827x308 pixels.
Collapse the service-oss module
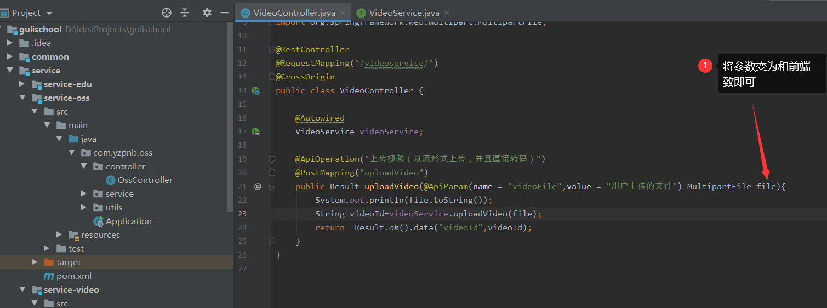click(22, 98)
